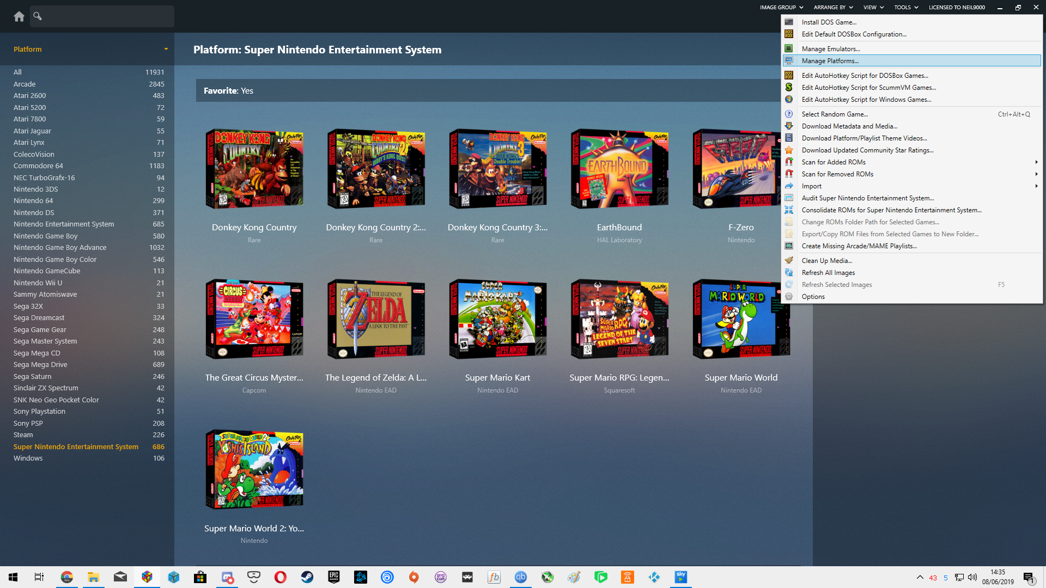Screen dimensions: 1046x588
Task: Click the Manage Emulators menu icon
Action: pyautogui.click(x=789, y=49)
